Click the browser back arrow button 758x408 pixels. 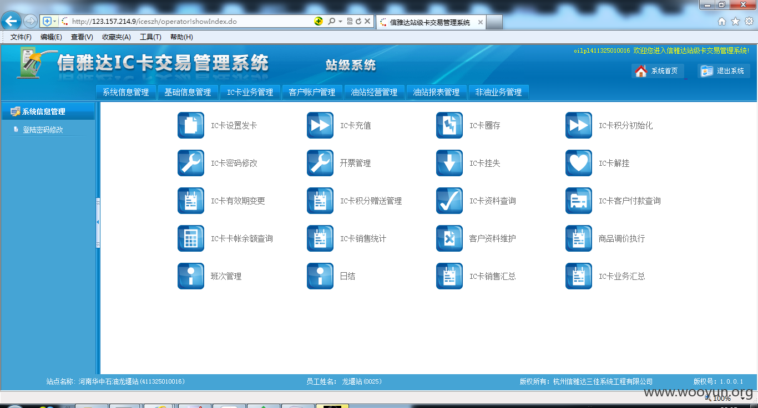[11, 21]
